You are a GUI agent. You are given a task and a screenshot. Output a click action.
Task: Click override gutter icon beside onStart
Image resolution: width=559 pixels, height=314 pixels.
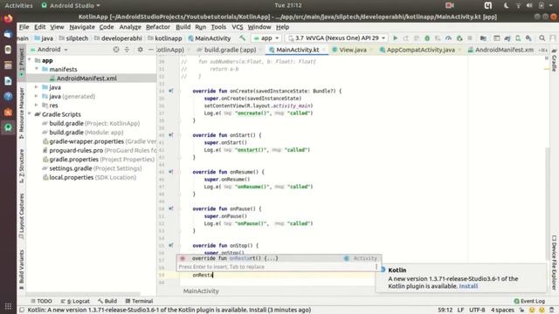point(171,135)
